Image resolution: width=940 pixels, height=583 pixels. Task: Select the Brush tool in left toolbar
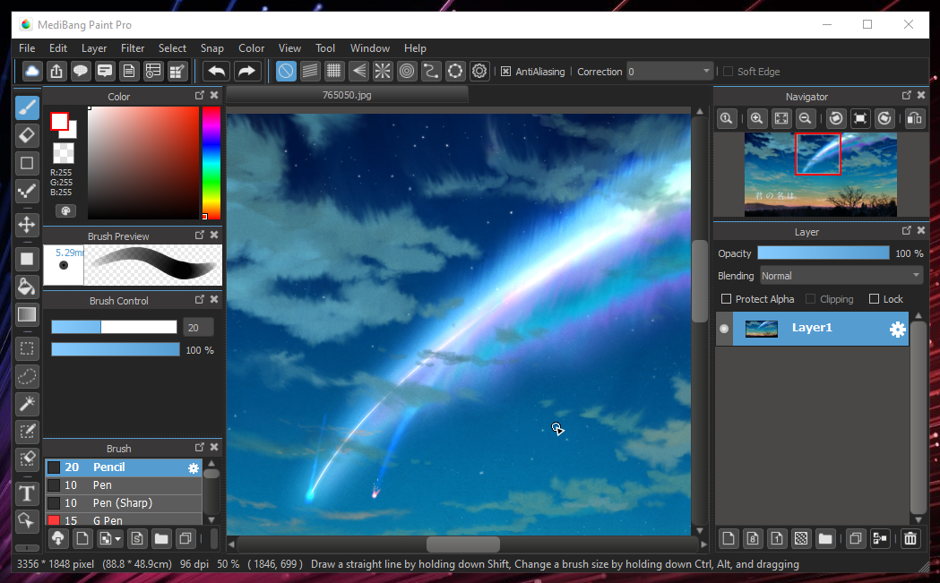(x=27, y=107)
